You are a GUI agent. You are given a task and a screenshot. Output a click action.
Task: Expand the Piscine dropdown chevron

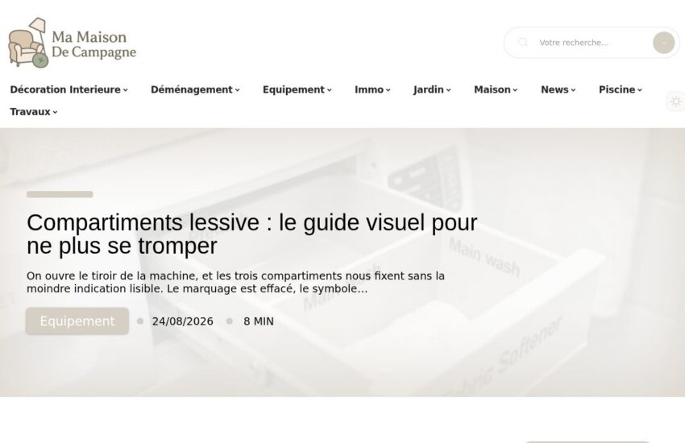point(640,90)
